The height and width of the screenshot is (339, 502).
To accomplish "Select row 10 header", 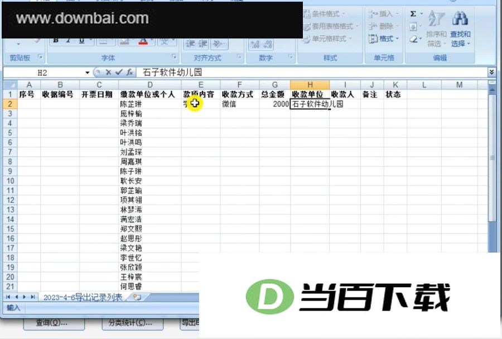I will point(10,181).
